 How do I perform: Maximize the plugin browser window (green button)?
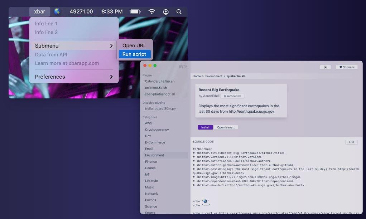click(155, 66)
